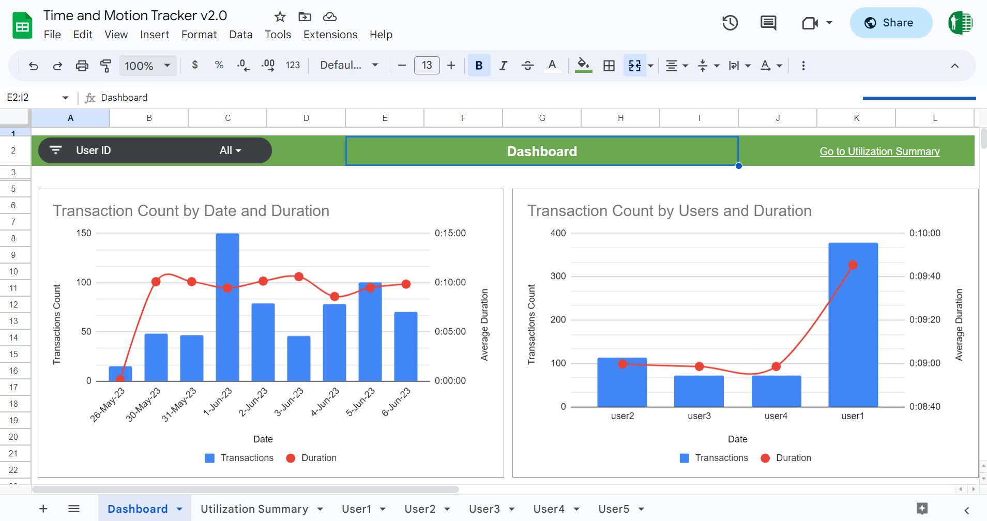Screen dimensions: 987x521
Task: Open the font family dropdown
Action: (349, 65)
